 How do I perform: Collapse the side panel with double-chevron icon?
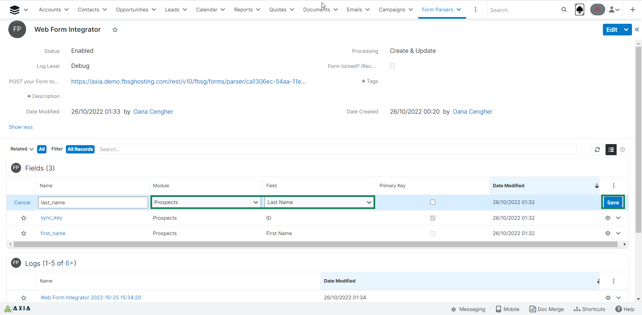click(637, 29)
